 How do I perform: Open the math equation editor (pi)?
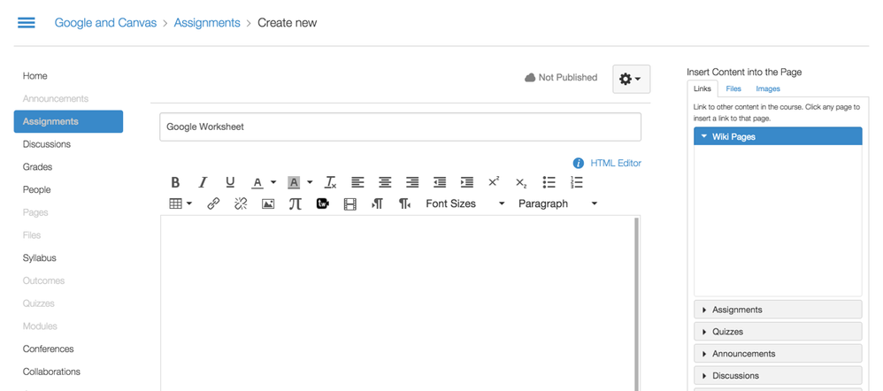click(296, 203)
